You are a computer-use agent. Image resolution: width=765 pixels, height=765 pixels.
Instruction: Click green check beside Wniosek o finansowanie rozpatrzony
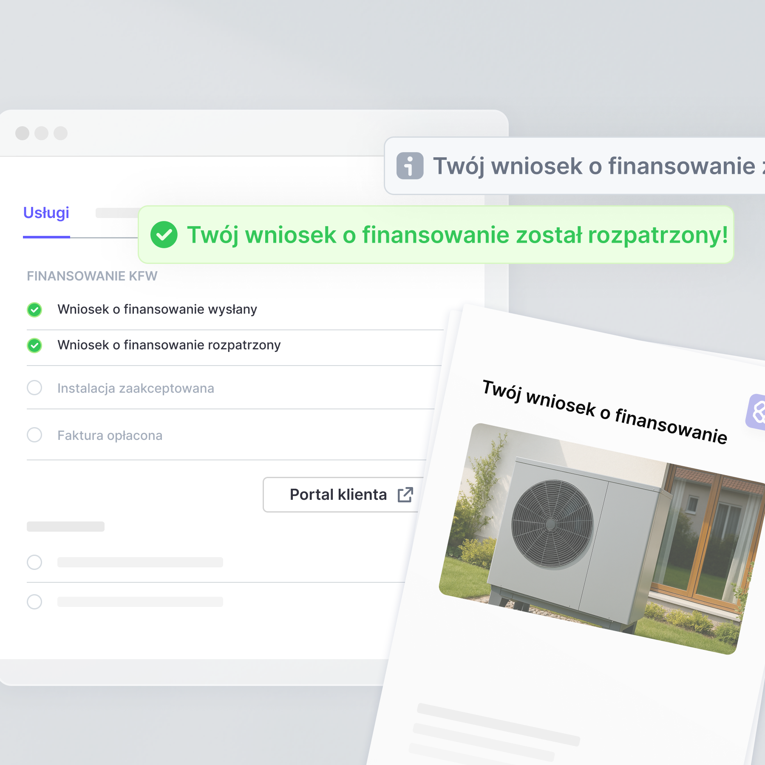(x=34, y=346)
